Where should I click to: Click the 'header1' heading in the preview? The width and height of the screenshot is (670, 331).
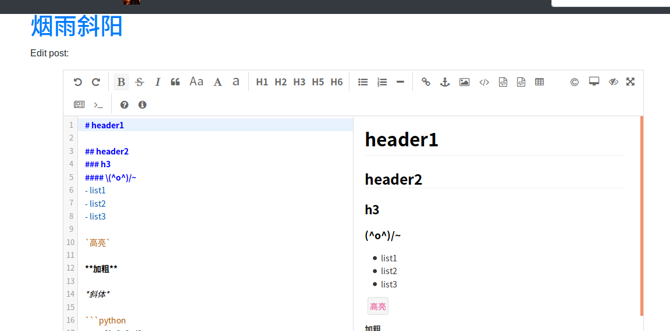[402, 139]
